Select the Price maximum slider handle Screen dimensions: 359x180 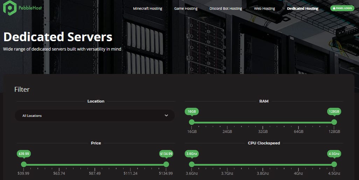[166, 164]
